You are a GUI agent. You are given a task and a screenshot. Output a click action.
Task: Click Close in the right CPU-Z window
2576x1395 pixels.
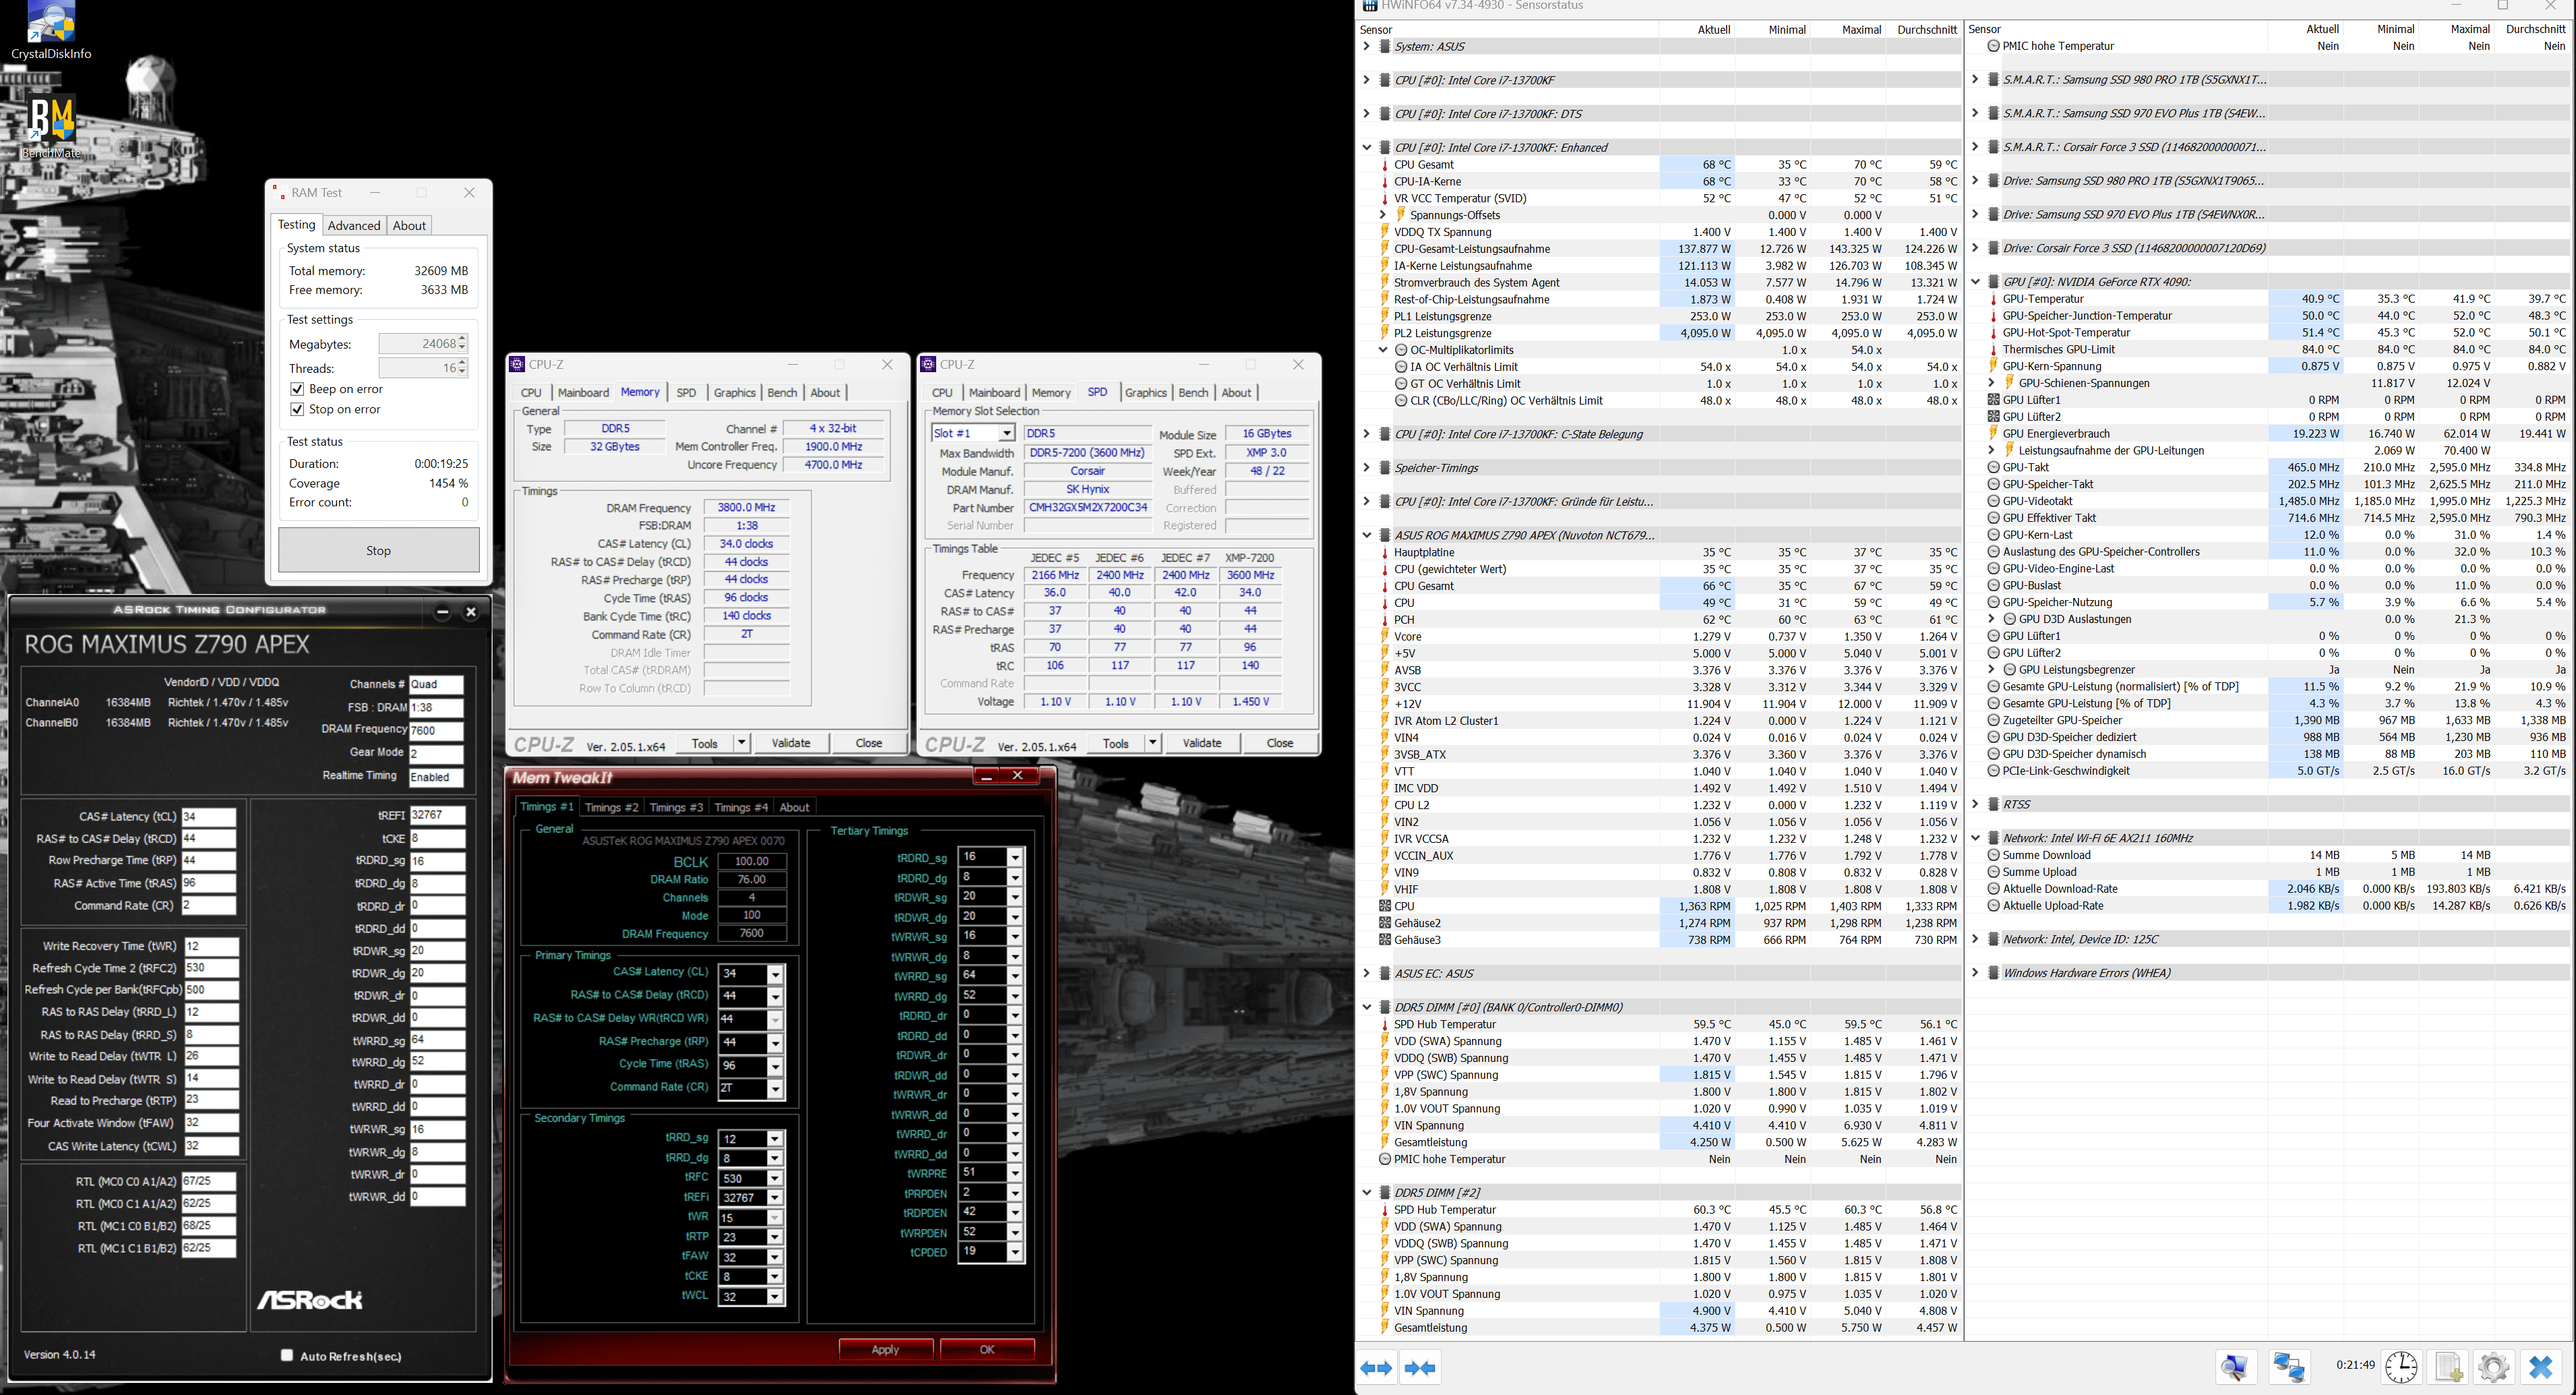click(x=1280, y=742)
